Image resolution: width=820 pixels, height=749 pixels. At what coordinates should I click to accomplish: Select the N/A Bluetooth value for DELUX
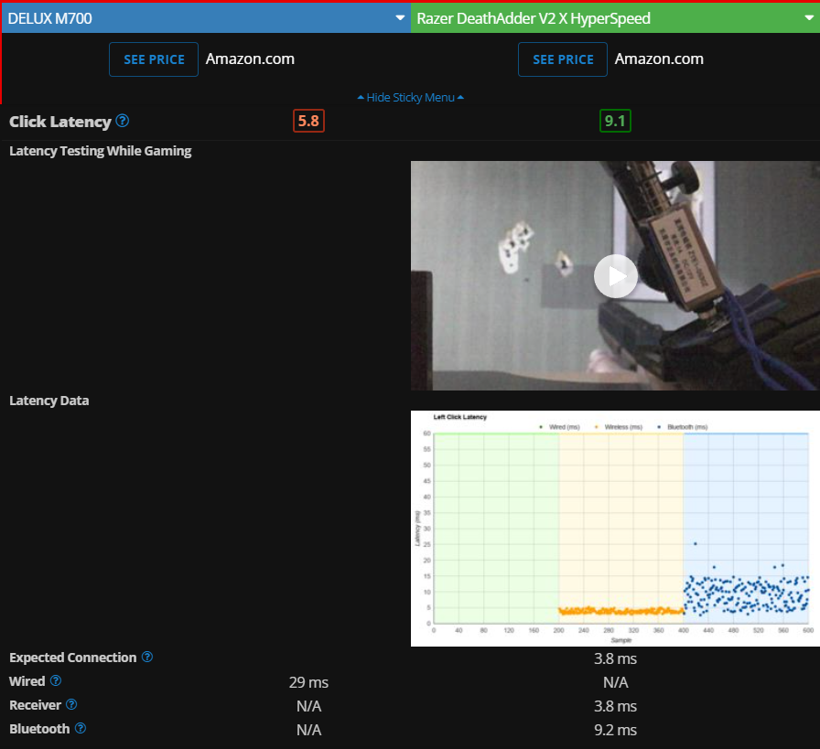click(308, 730)
